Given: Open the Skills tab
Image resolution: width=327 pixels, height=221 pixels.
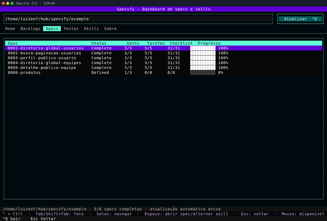Looking at the screenshot, I should point(91,29).
